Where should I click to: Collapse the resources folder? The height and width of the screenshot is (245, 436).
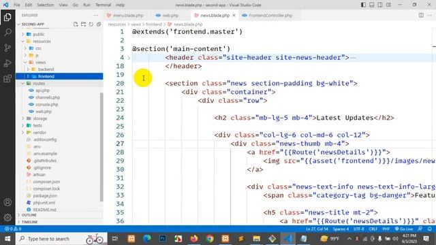[x=59, y=41]
